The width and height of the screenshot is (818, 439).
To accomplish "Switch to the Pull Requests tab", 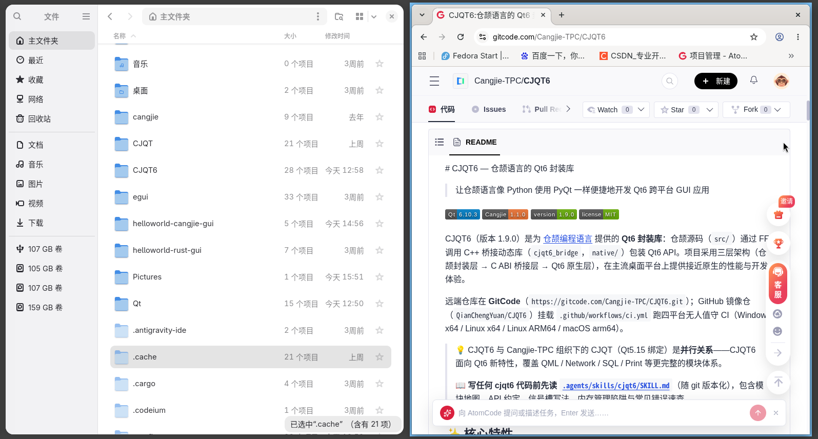I will [x=542, y=109].
